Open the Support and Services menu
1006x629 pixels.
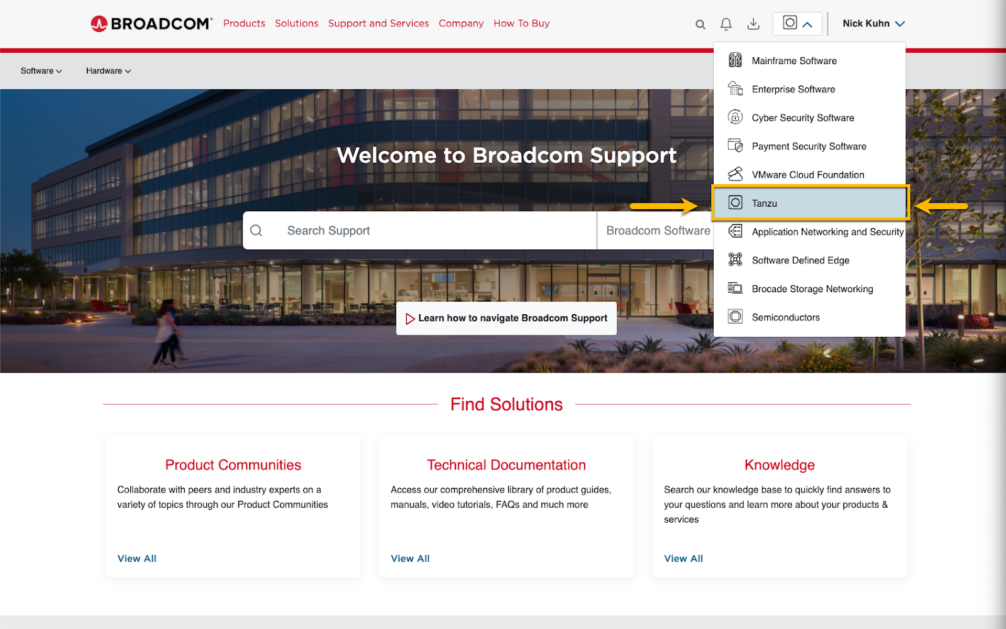pos(379,23)
